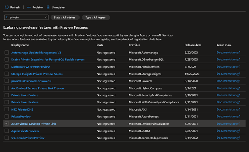Open the State: All states filter
This screenshot has width=249, height=152.
[x=65, y=18]
